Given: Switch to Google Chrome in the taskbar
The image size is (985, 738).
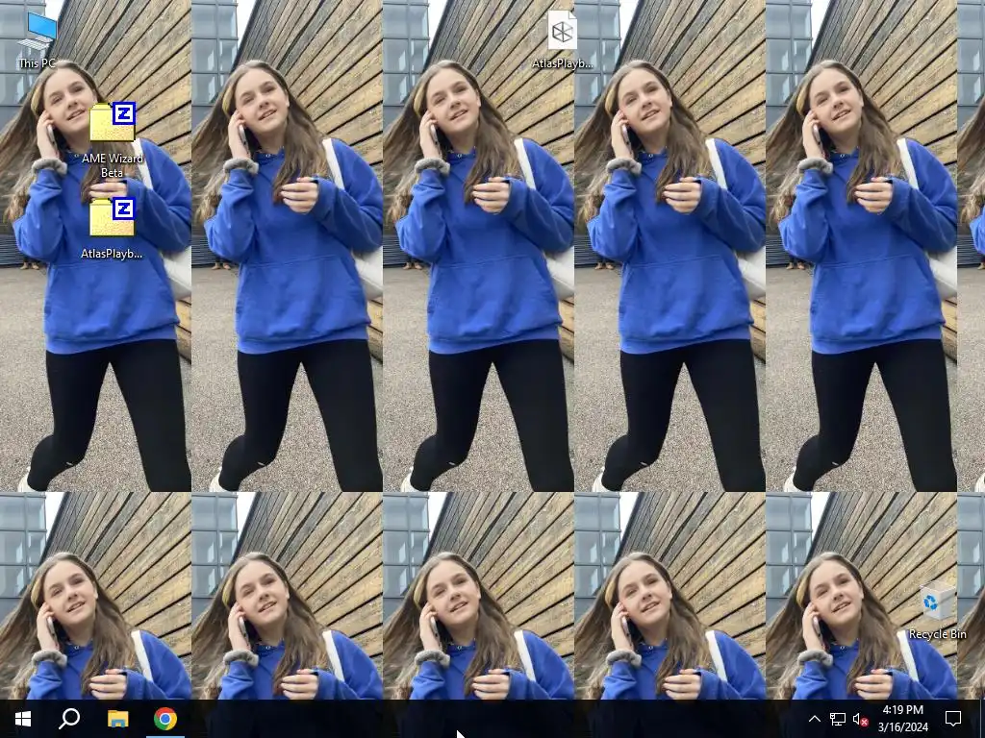Looking at the screenshot, I should point(165,719).
